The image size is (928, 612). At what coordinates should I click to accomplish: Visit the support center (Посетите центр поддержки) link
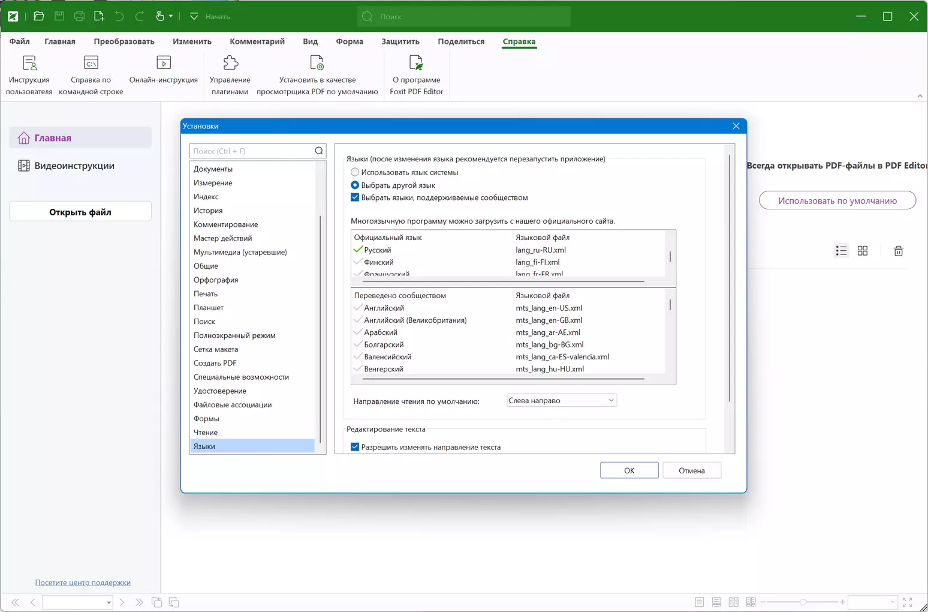click(x=83, y=583)
